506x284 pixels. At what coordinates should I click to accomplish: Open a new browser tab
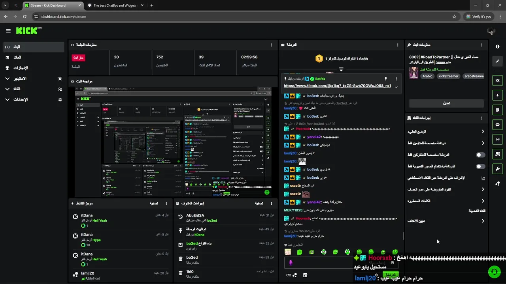tap(151, 6)
